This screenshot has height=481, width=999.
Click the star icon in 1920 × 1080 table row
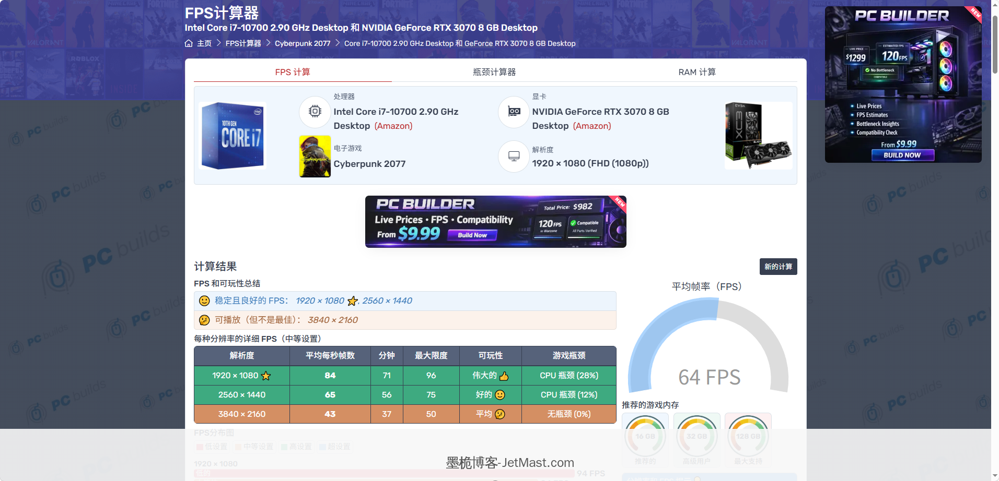tap(266, 376)
